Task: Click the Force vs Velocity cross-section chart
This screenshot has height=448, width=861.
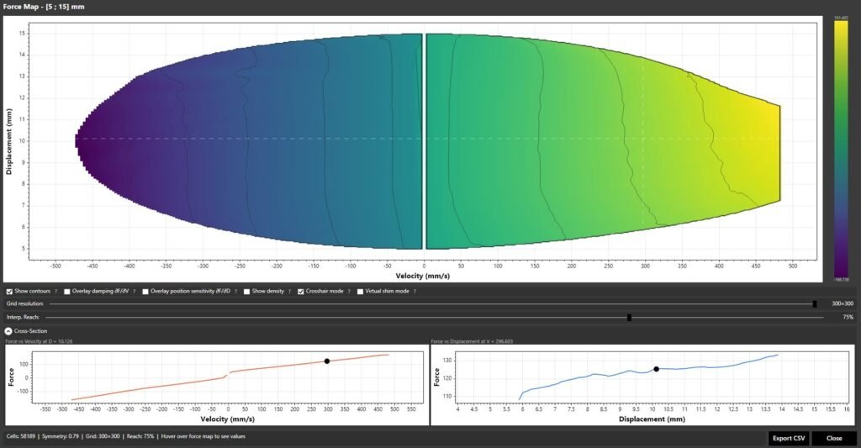Action: pyautogui.click(x=217, y=385)
